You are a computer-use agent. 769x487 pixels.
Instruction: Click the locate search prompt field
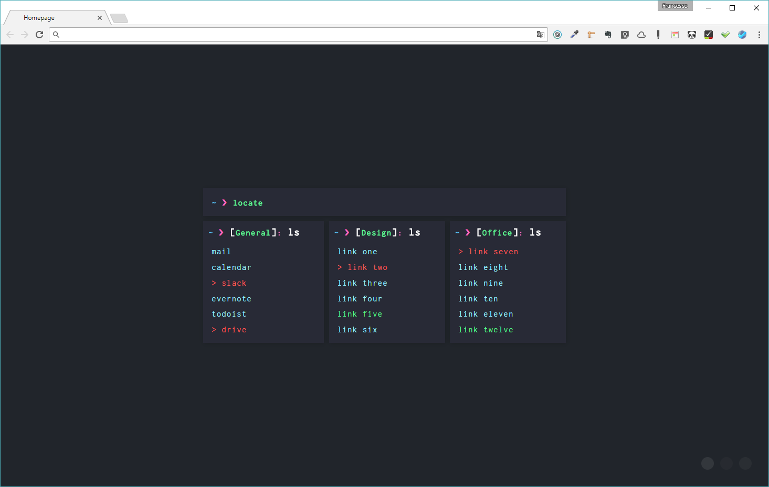384,202
